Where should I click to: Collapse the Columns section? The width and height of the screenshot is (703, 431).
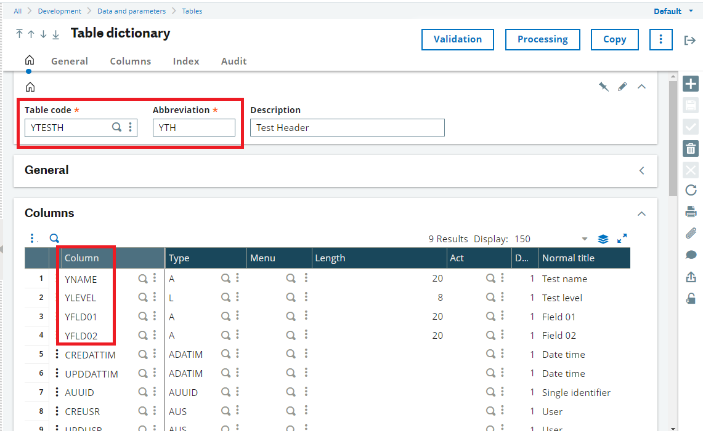[x=641, y=213]
